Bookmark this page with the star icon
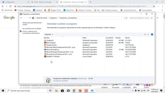 click(x=154, y=6)
